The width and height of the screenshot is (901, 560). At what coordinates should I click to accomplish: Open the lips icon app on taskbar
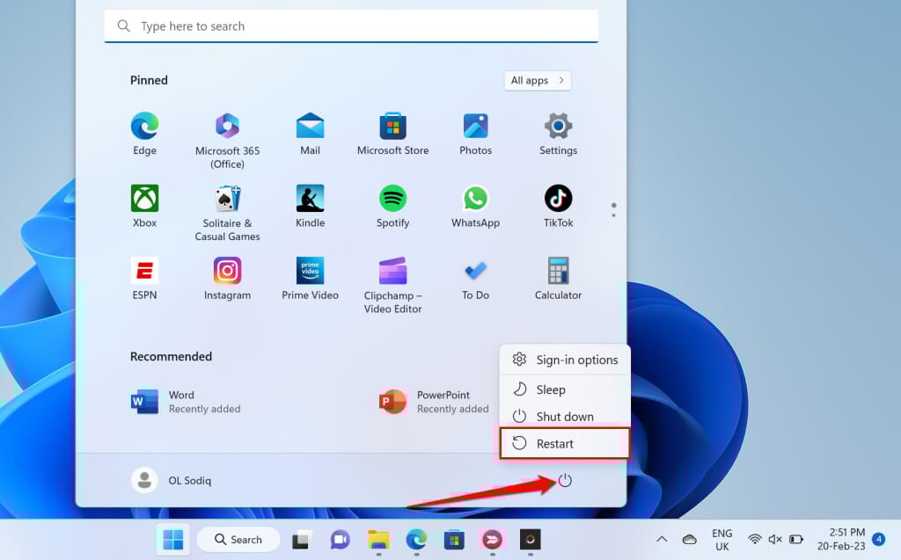click(492, 539)
